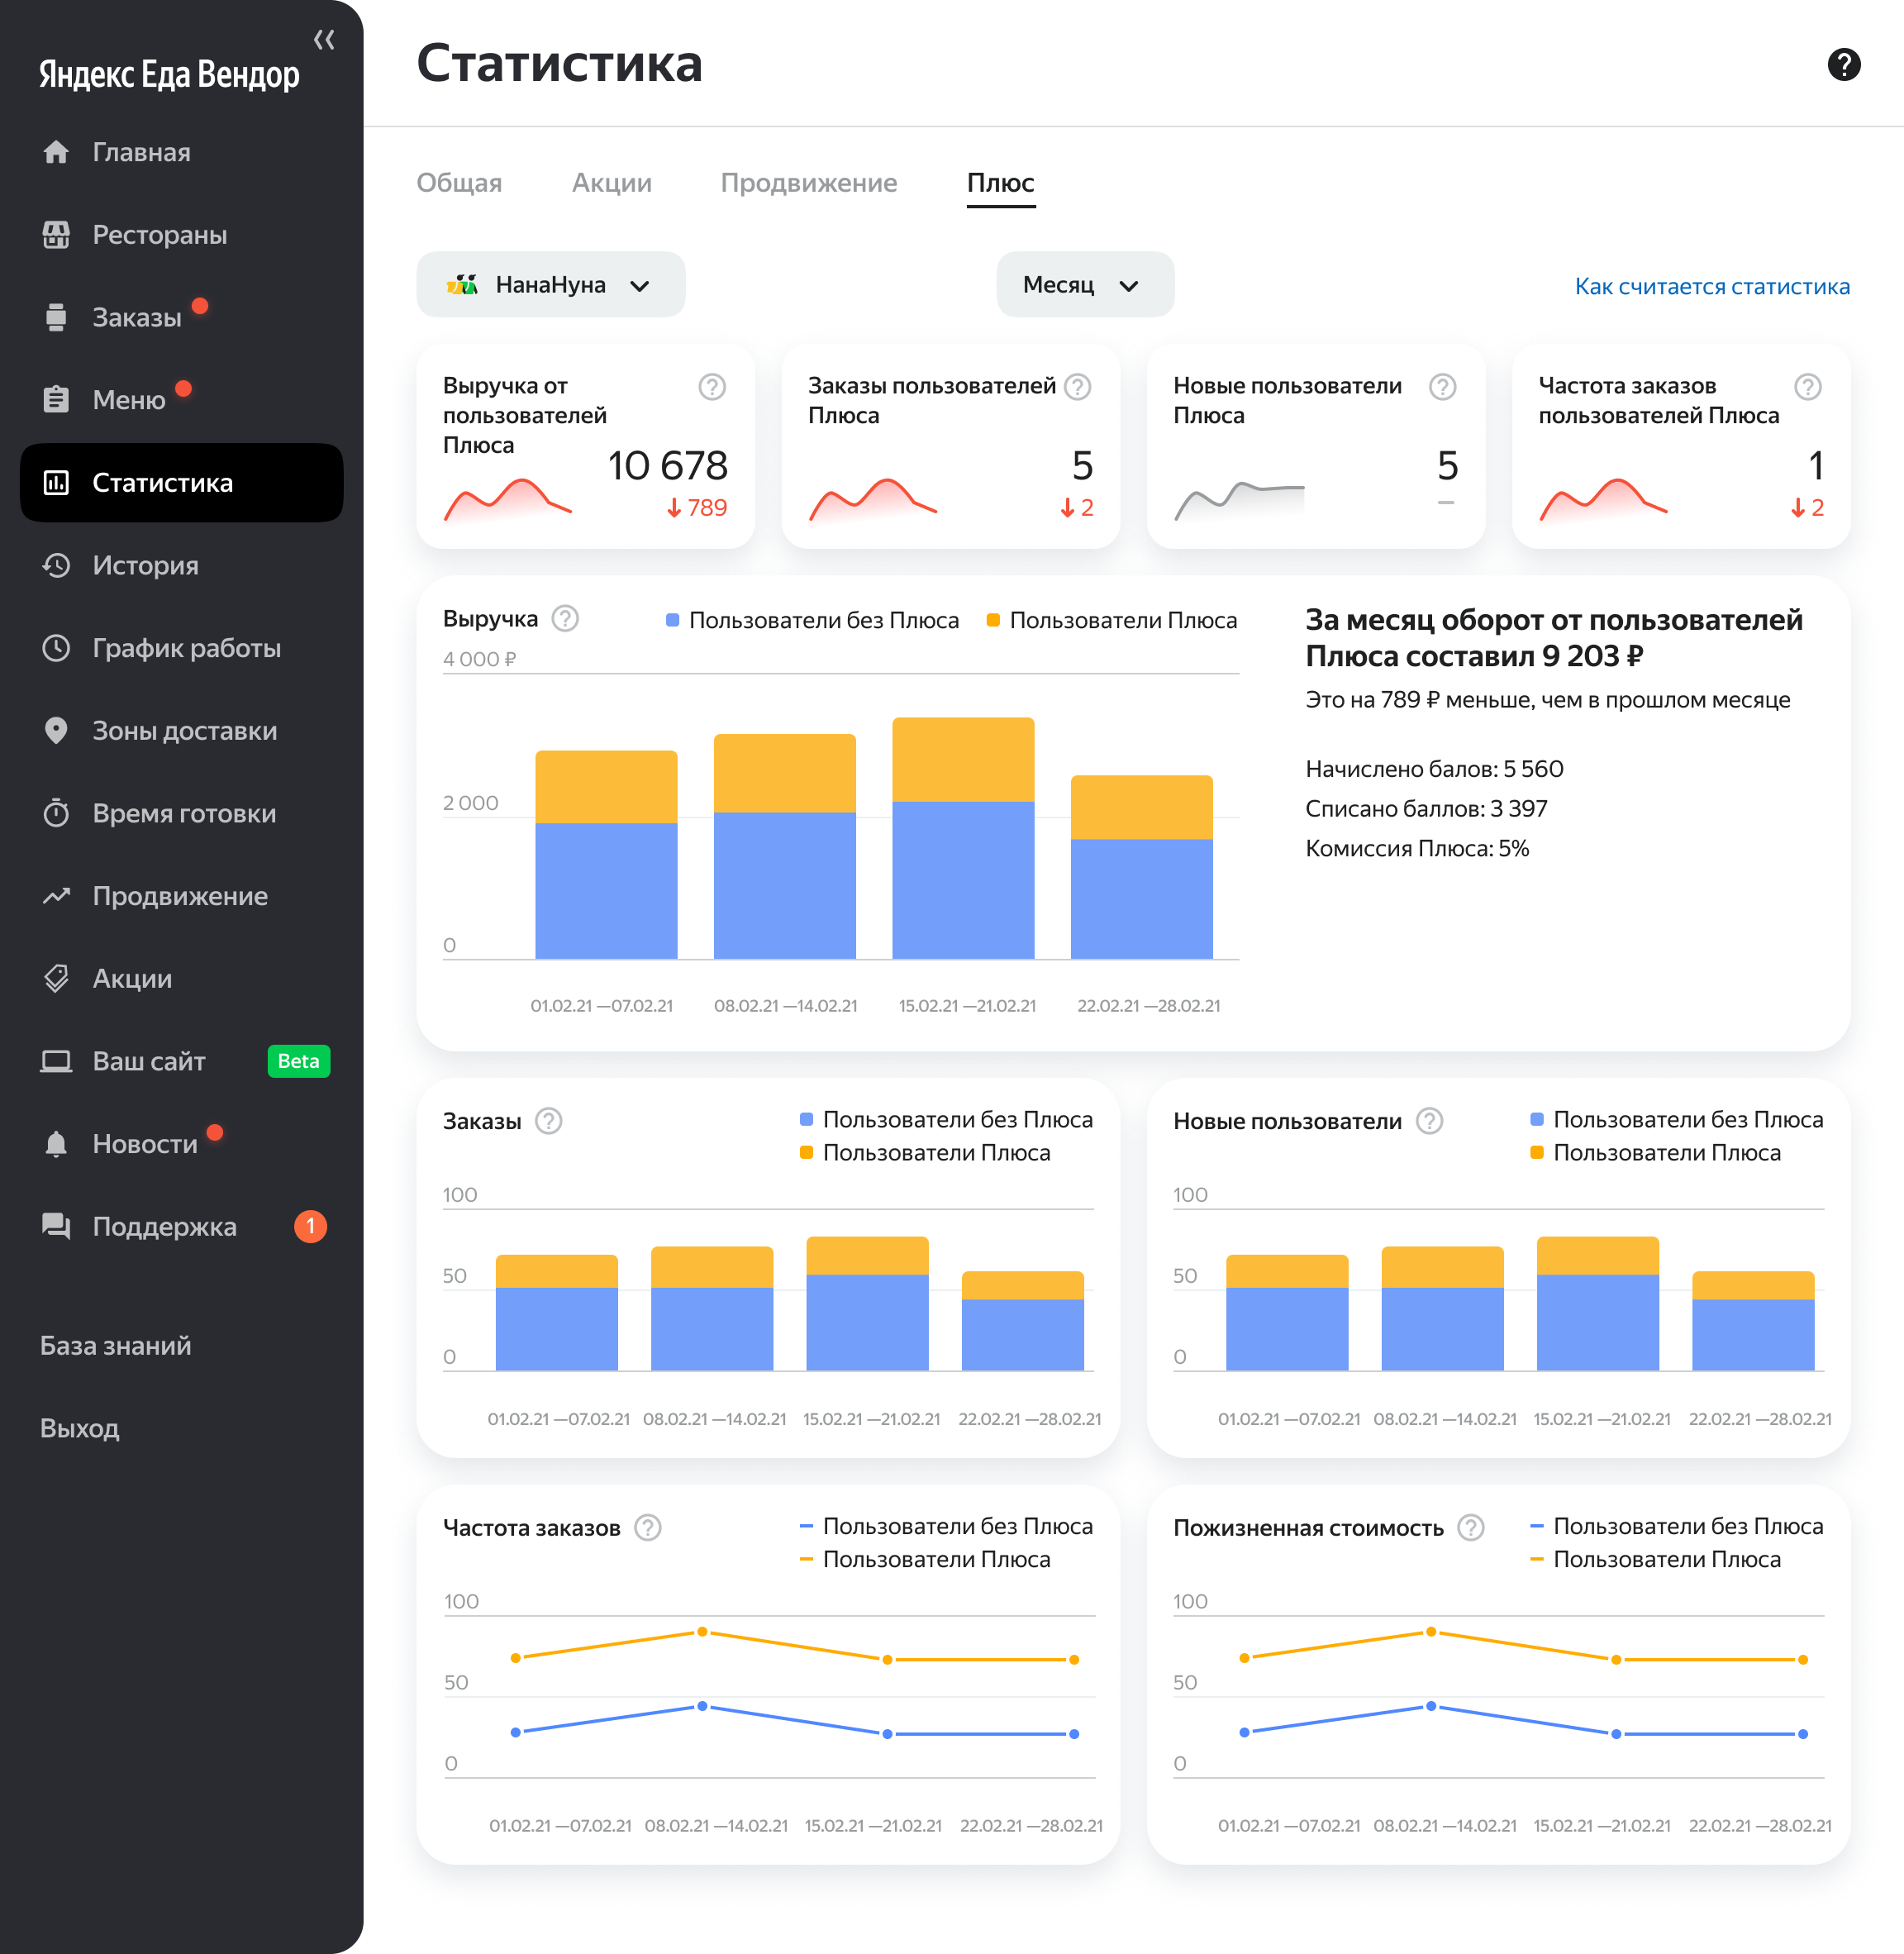Click the Заказы cup icon

pyautogui.click(x=56, y=317)
